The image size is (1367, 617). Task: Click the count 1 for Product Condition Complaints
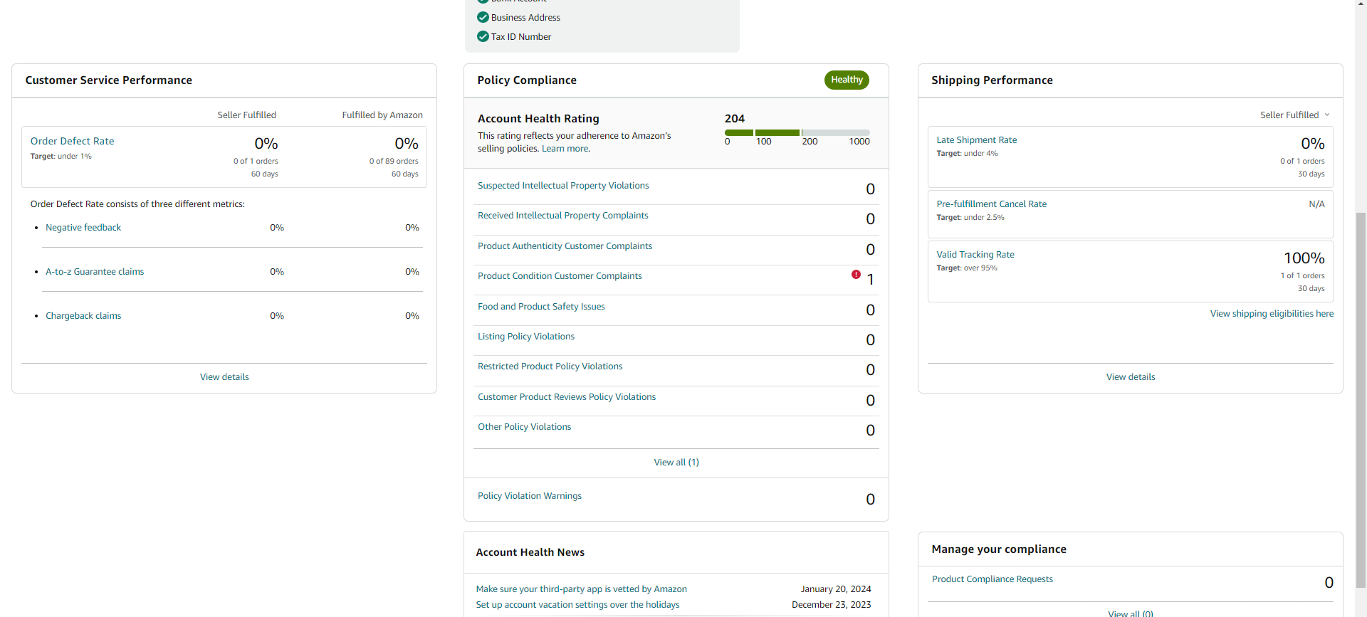pos(870,280)
